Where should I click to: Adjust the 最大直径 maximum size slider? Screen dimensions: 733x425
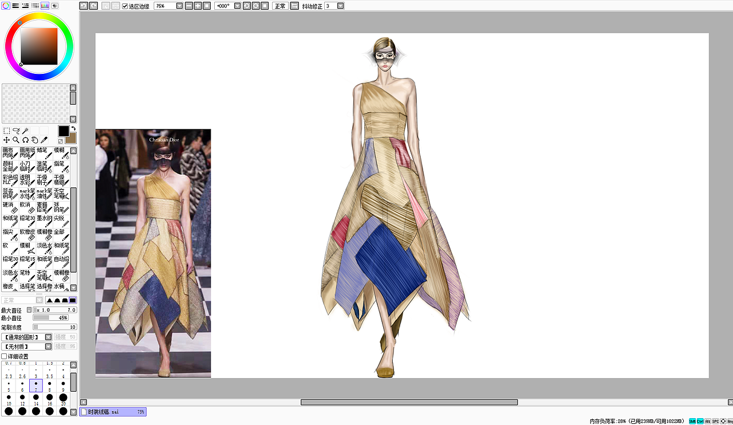(x=56, y=310)
